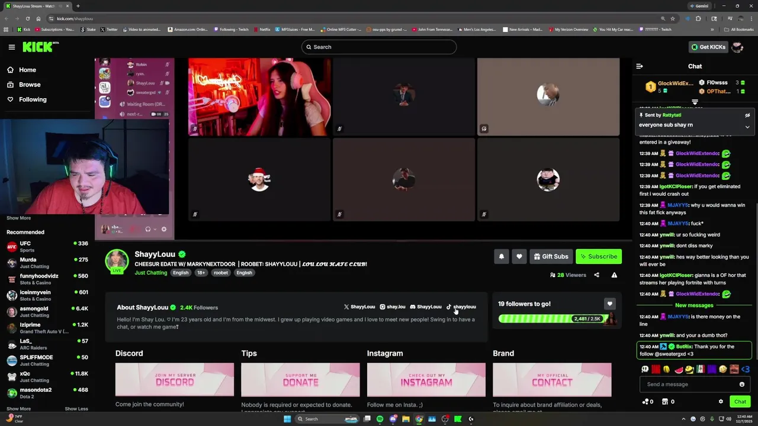Viewport: 758px width, 426px height.
Task: Click Fl0wsss in the gift leaderboard
Action: click(721, 83)
